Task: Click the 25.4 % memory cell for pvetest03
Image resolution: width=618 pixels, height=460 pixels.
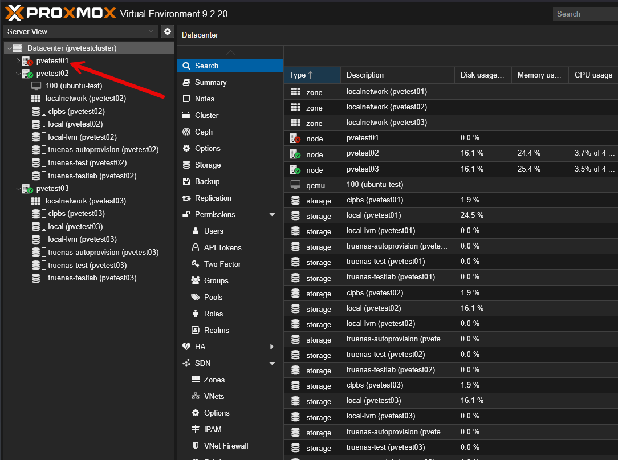Action: point(529,169)
